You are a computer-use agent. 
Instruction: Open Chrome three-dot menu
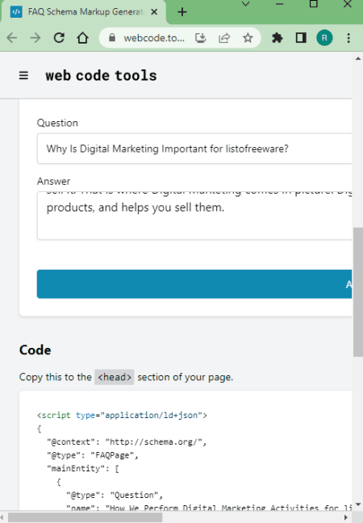pyautogui.click(x=348, y=38)
